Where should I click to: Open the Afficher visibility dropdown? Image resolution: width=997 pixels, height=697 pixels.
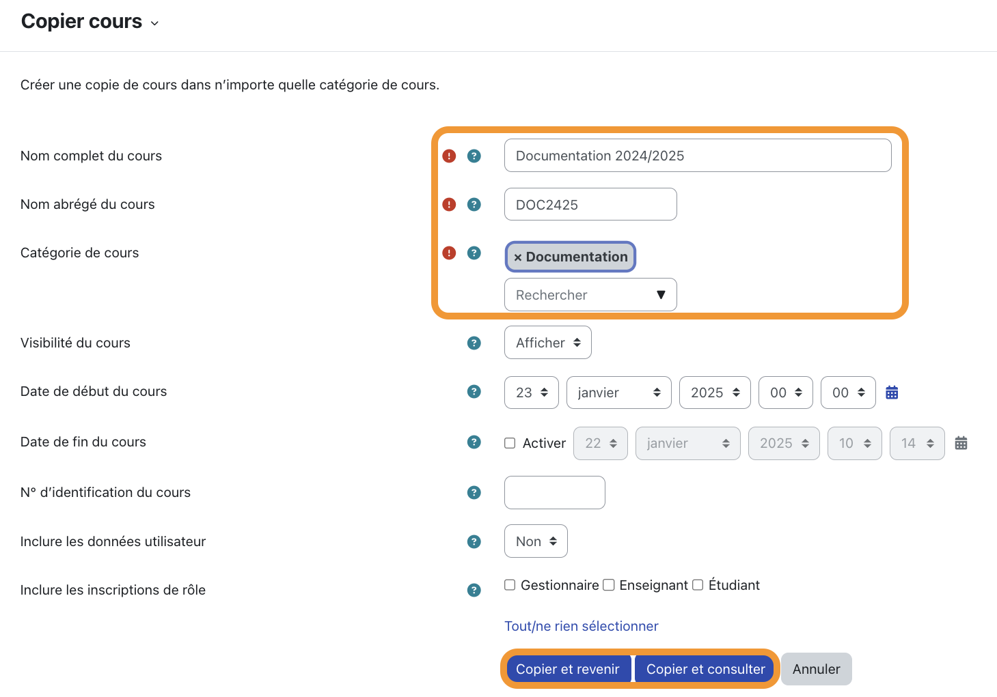(548, 343)
